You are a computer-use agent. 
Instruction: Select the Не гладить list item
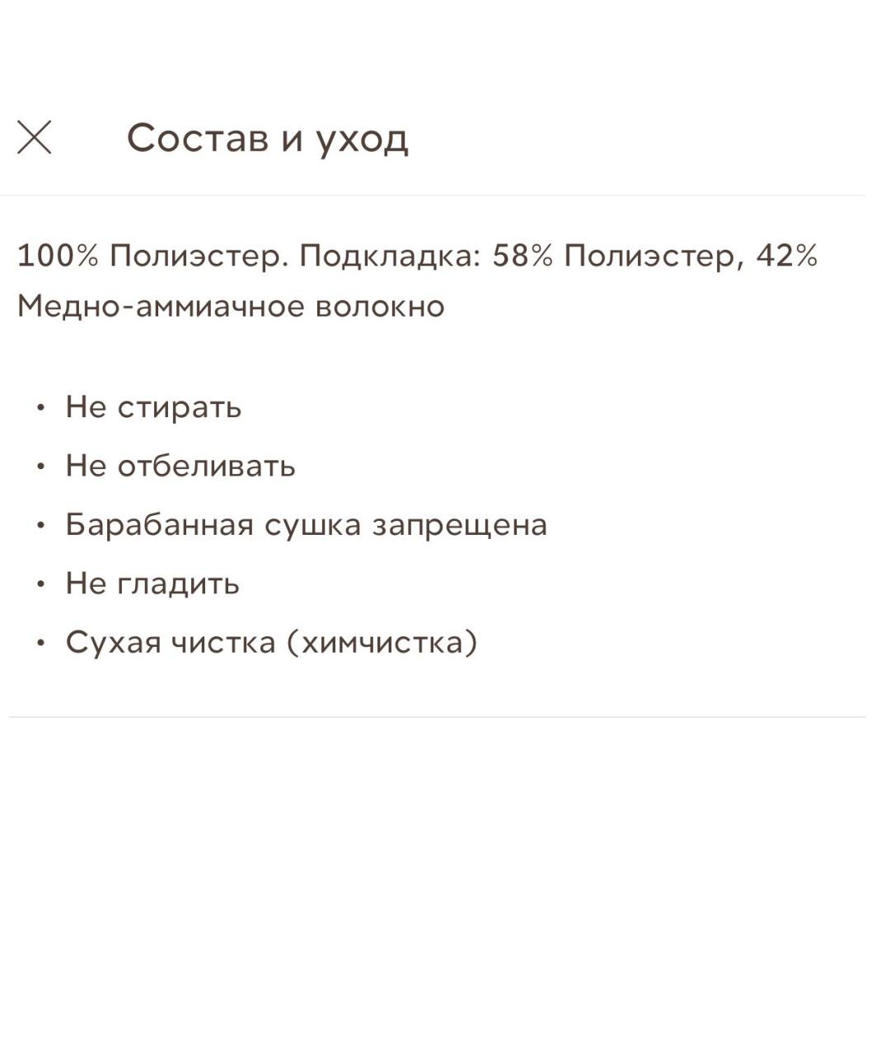click(152, 584)
